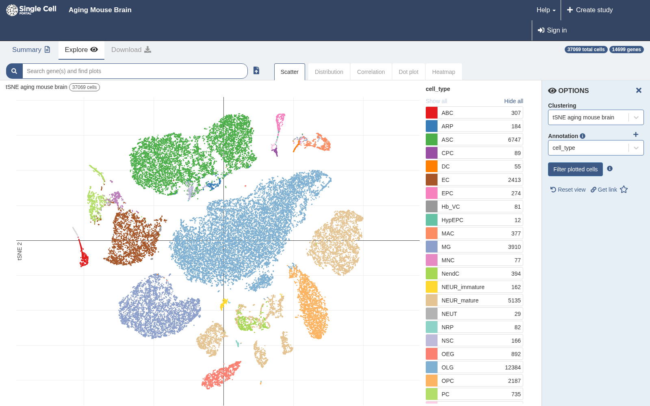Click the NRP legend label

click(447, 327)
